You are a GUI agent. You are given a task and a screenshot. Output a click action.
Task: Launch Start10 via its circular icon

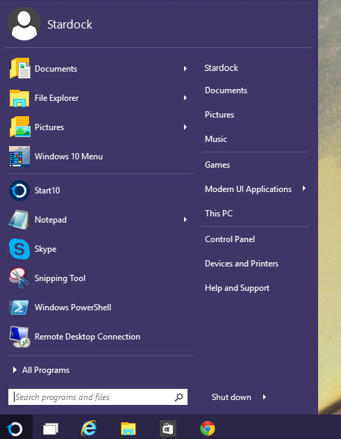click(x=19, y=191)
